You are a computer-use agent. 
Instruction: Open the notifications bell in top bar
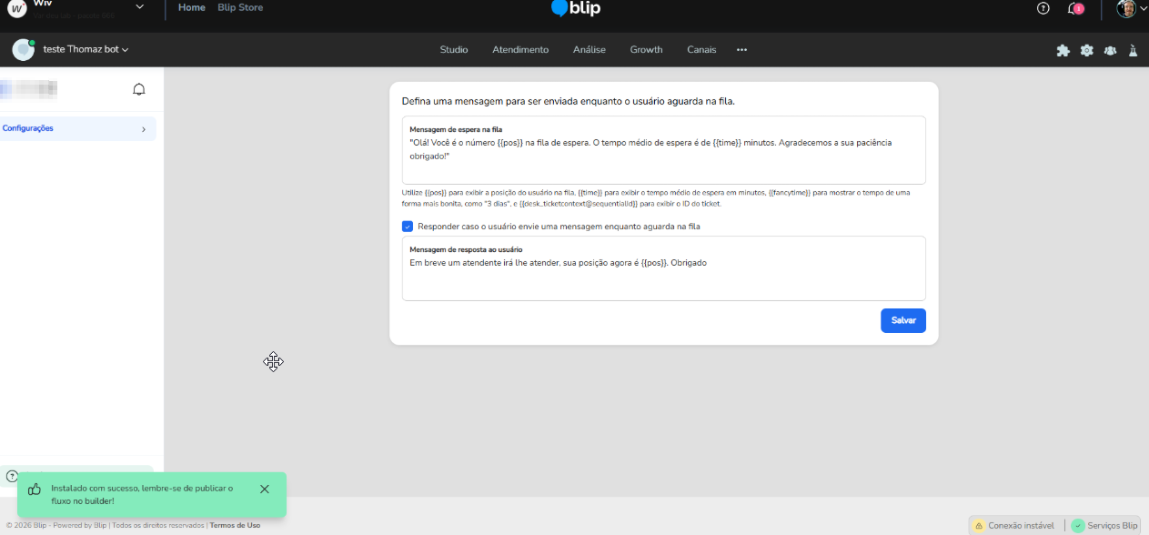tap(1075, 8)
